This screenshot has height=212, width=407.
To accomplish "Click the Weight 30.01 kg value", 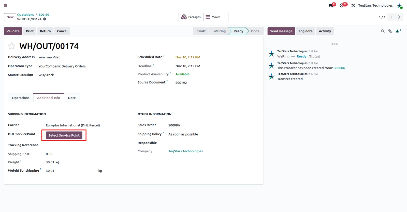I will pos(52,162).
